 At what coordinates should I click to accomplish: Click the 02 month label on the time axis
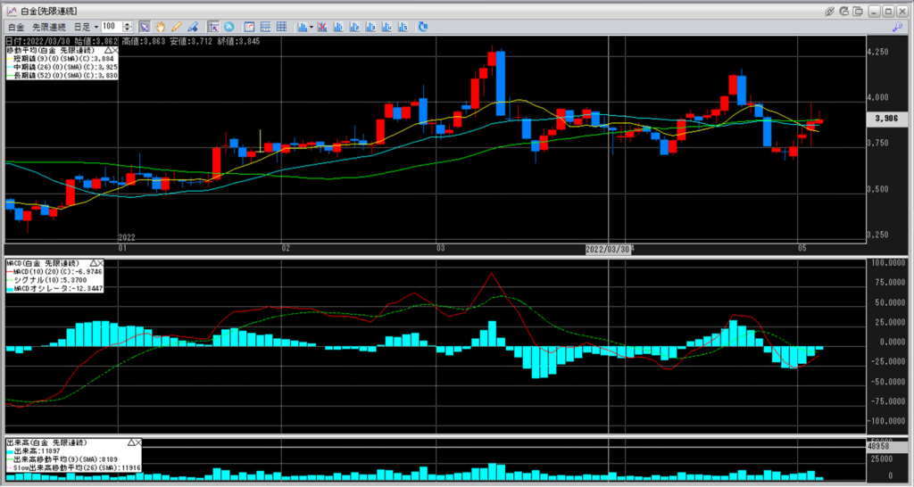tap(286, 248)
